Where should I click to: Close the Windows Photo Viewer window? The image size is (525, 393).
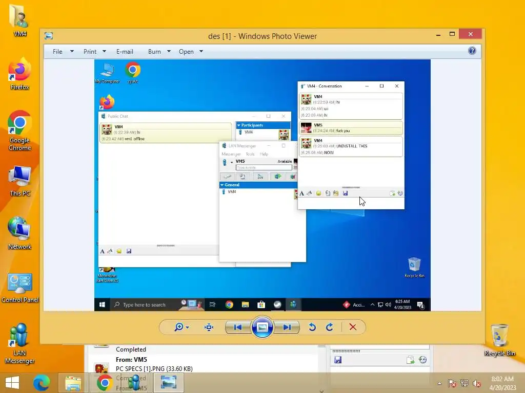471,34
